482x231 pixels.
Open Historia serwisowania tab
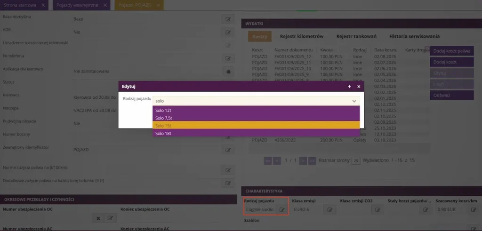414,36
